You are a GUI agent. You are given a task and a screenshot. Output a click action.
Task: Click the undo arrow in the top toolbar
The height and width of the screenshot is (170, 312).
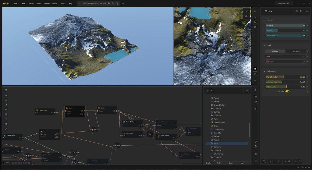tap(123, 3)
